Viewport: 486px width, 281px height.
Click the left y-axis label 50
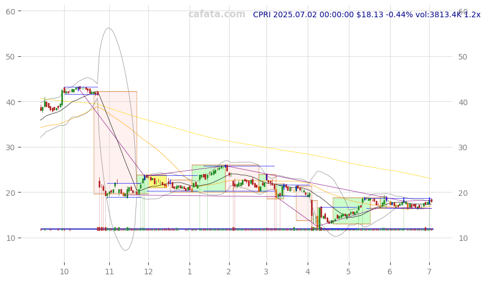click(x=10, y=57)
